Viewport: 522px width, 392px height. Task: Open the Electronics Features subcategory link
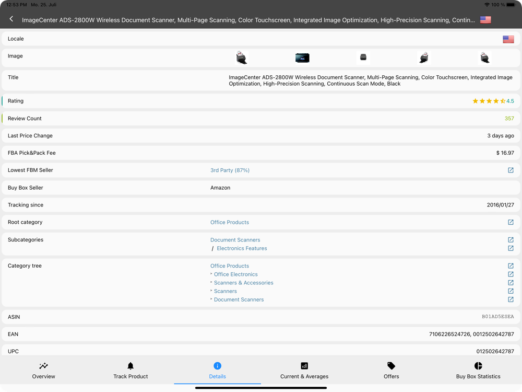click(x=242, y=248)
